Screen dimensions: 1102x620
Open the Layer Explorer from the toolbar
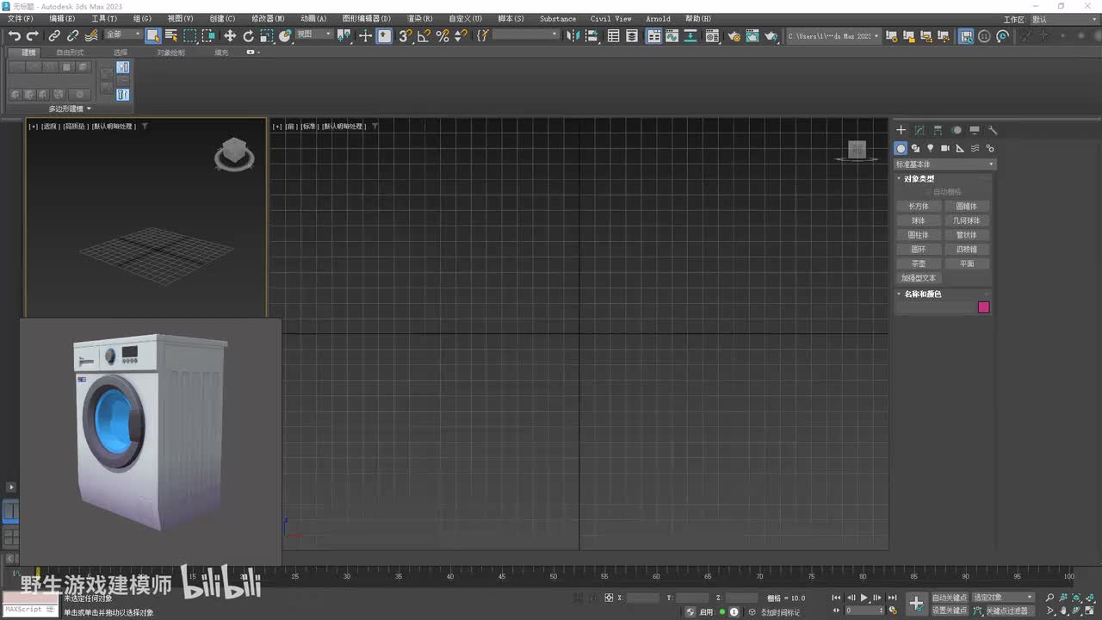632,35
